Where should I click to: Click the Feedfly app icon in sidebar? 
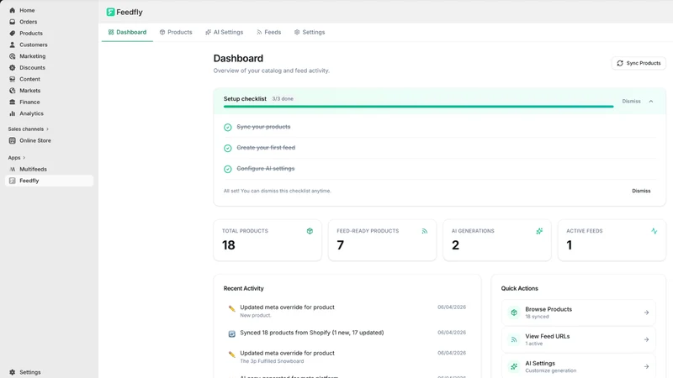tap(12, 181)
